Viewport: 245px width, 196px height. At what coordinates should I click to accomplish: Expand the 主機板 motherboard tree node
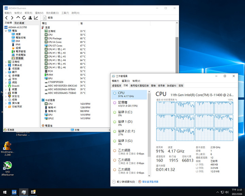tap(6, 62)
